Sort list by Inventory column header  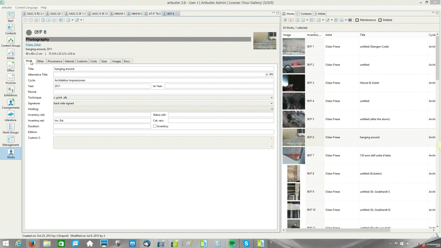pos(314,35)
